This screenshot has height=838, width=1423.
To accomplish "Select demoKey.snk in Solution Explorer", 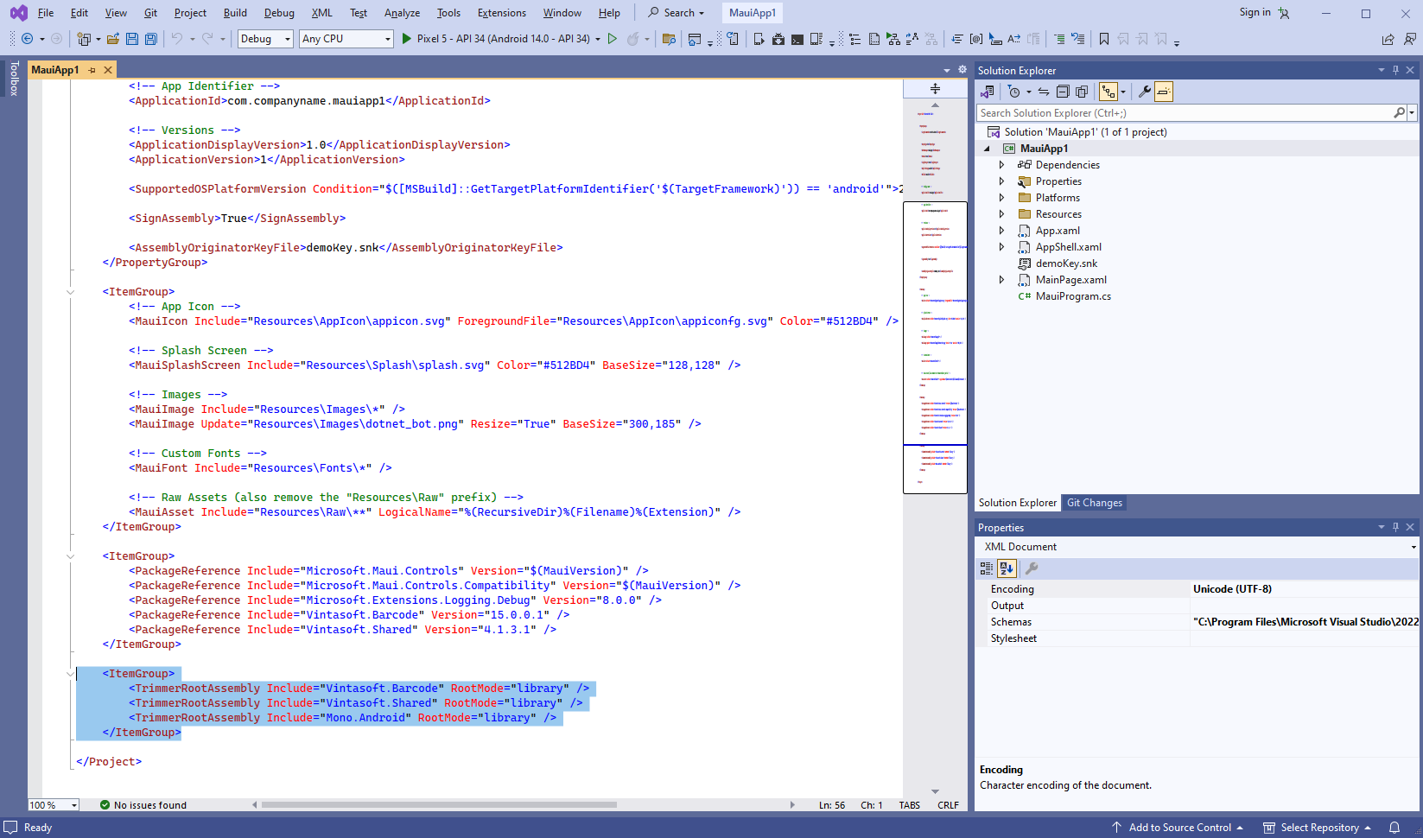I will 1066,263.
